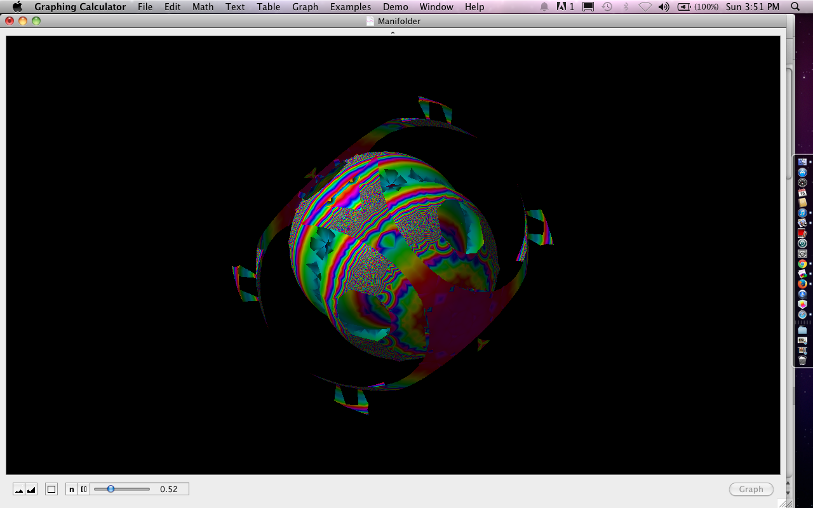
Task: Click the 'n' variable button
Action: pyautogui.click(x=72, y=489)
